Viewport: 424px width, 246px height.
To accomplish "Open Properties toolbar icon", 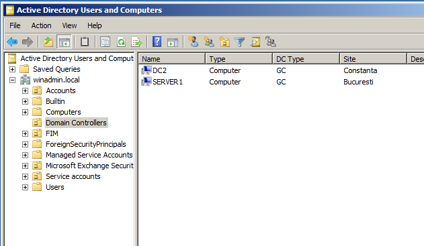I will pos(105,42).
